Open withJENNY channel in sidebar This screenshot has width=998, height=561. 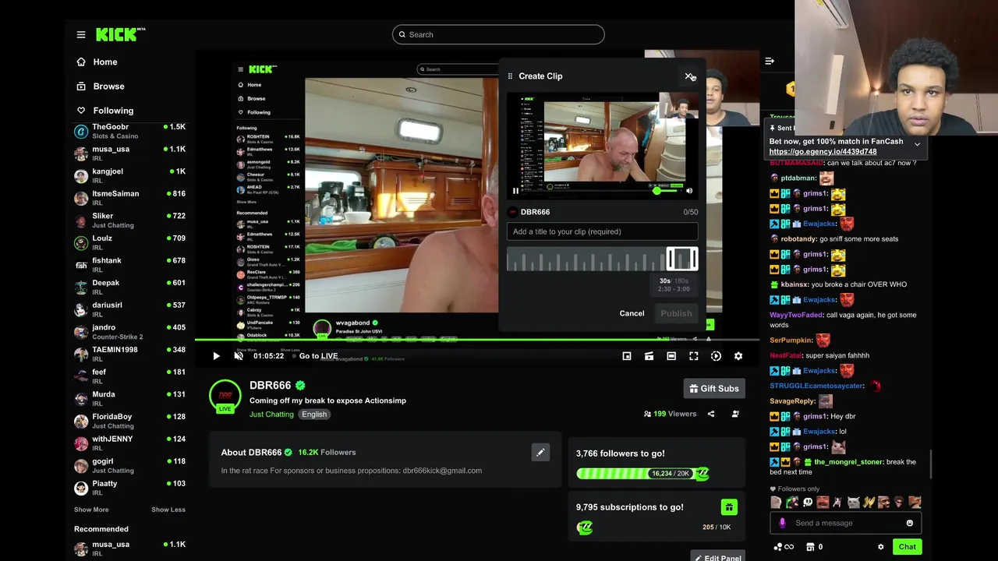pos(129,443)
